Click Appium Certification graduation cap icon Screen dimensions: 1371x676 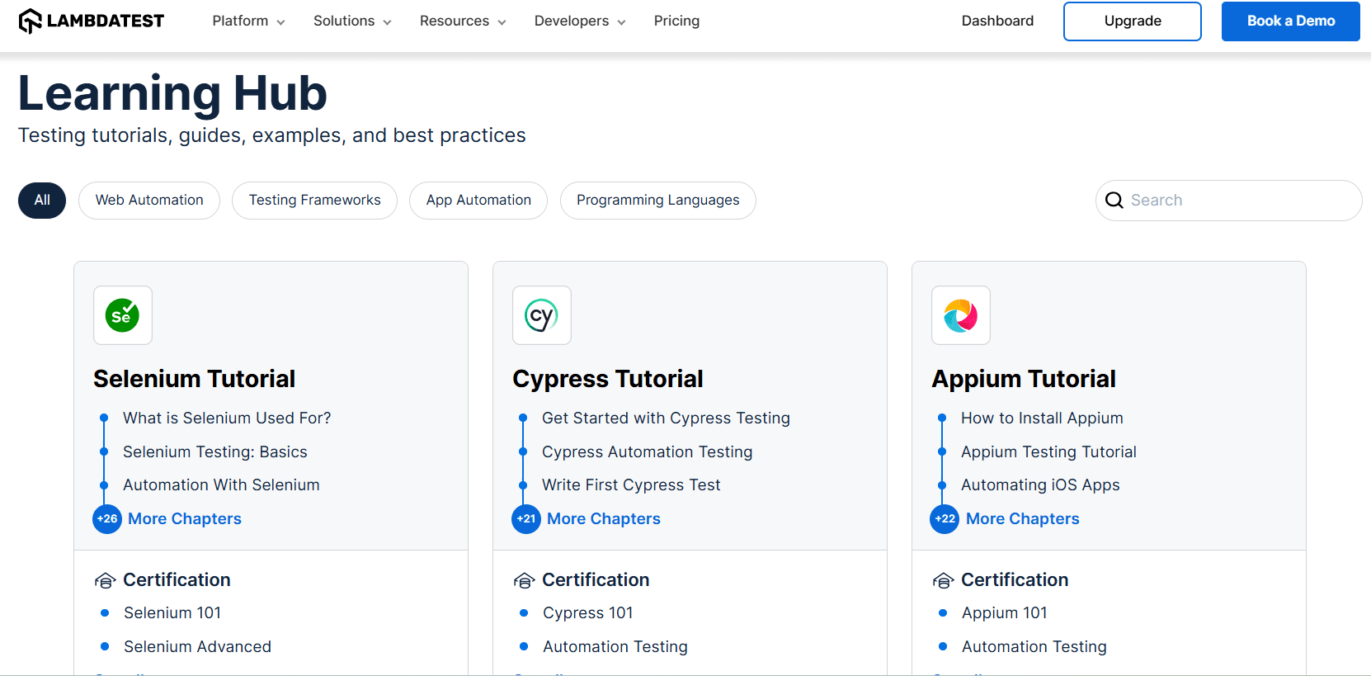943,581
